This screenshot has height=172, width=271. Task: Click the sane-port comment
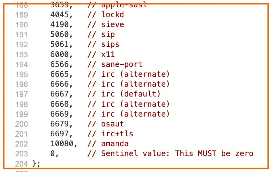(115, 64)
